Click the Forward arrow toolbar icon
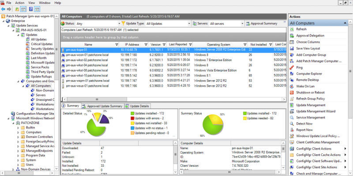353x176 pixels. tap(9, 9)
